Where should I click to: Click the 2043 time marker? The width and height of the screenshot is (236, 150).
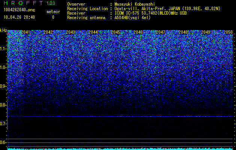click(71, 32)
